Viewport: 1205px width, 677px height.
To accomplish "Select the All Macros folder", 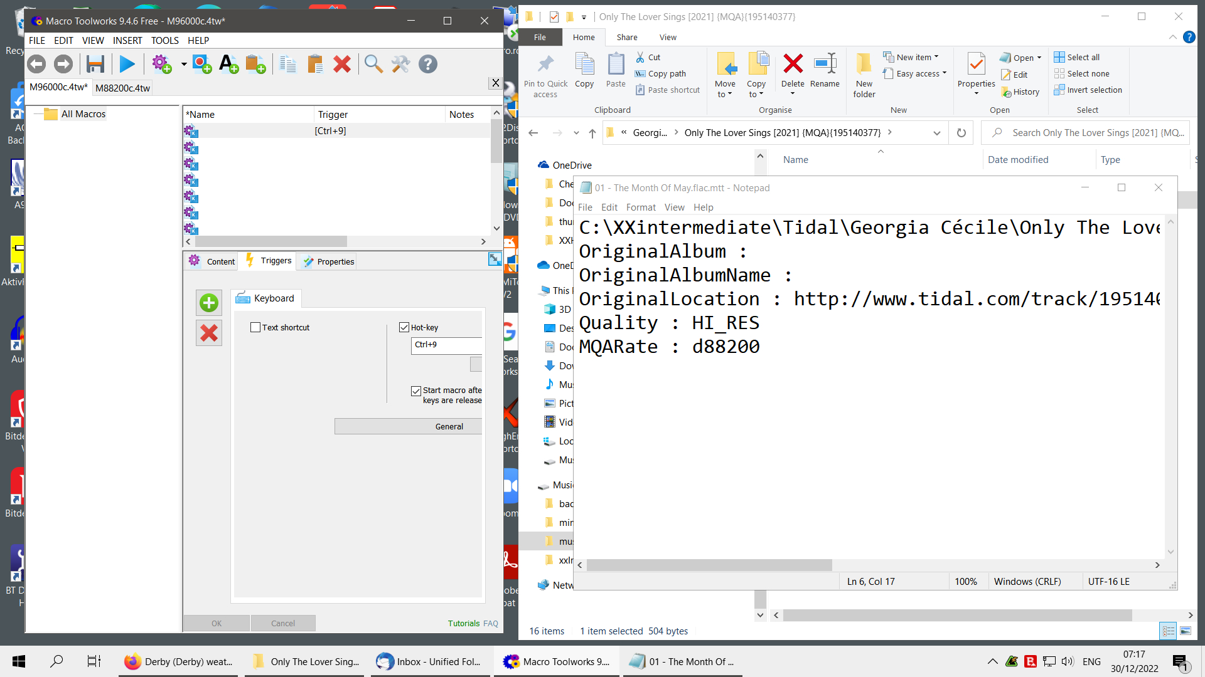I will 83,114.
